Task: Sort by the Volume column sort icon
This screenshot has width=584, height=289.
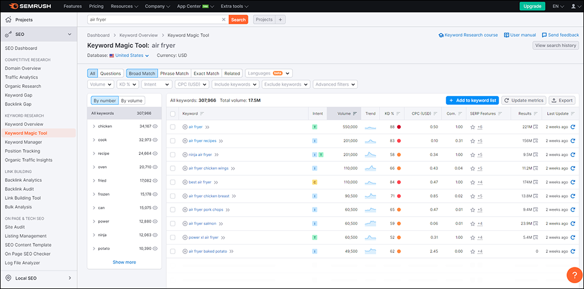Action: click(355, 114)
